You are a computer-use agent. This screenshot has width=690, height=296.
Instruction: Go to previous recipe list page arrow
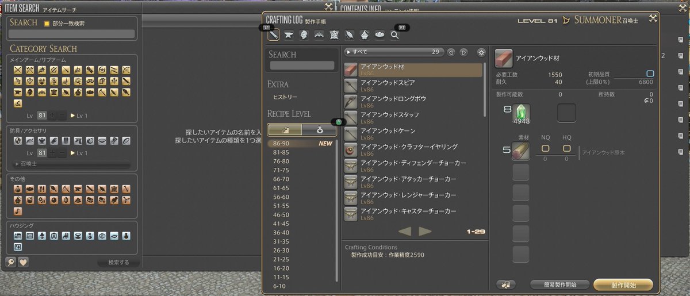tap(405, 231)
